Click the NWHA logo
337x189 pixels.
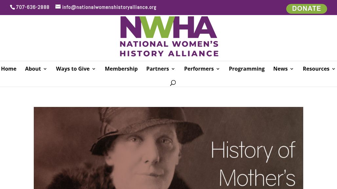coord(169,36)
